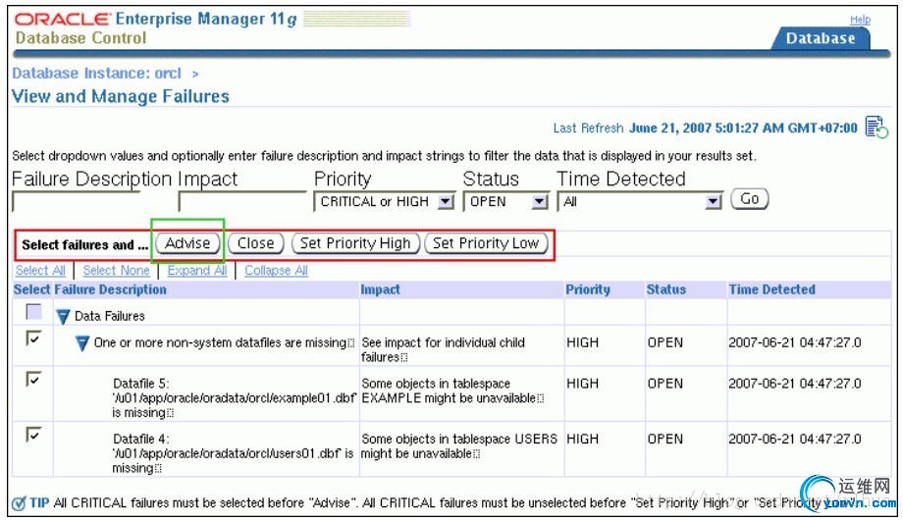Click the TIP check icon
Screen dimensions: 903x520
click(x=19, y=504)
